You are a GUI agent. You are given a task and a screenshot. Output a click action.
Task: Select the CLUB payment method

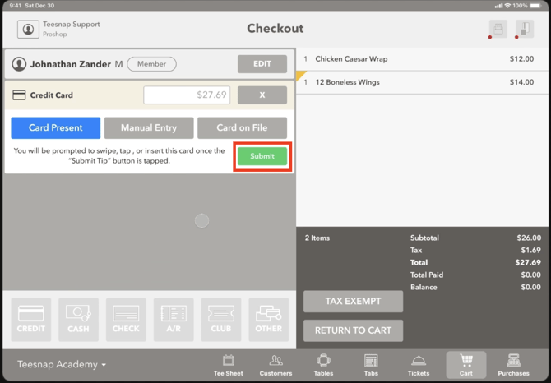pyautogui.click(x=221, y=320)
